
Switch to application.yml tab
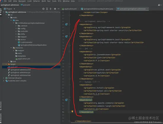[x=69, y=9]
